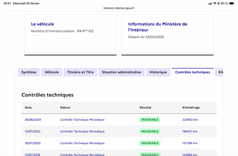Click the FAVORABLE badge for 12/07/2022
Screen dimensions: 238x156
(150, 131)
